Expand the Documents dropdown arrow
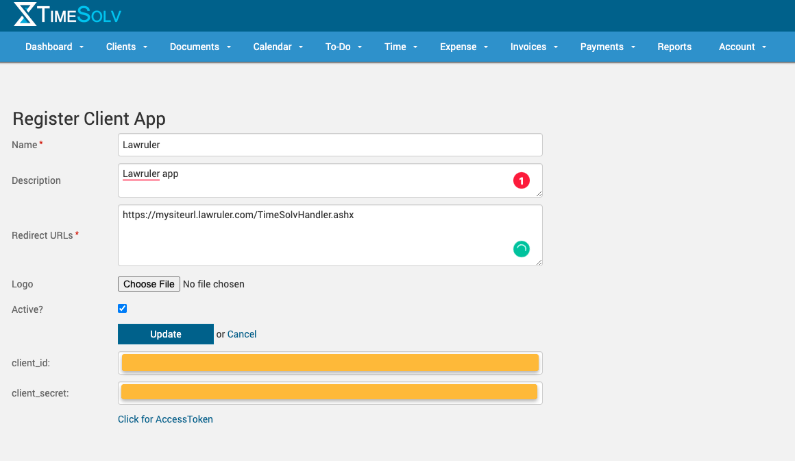Screen dimensions: 795x461 click(229, 47)
